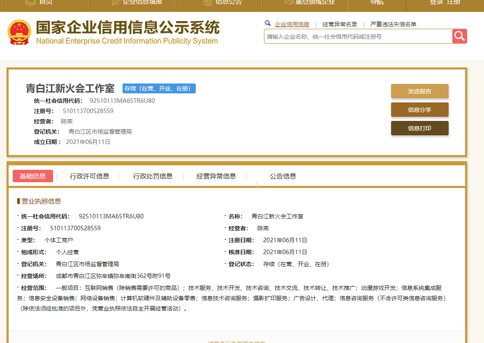Click header 成立日期 2021年06月11日
This screenshot has height=343, width=484.
[x=88, y=142]
